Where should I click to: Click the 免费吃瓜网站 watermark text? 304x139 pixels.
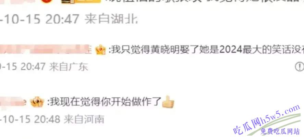(x=280, y=131)
